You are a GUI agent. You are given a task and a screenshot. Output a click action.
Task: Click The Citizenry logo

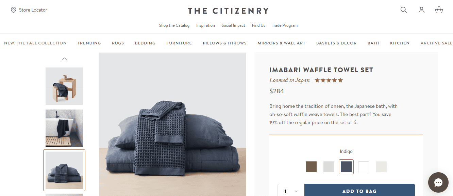(x=228, y=11)
